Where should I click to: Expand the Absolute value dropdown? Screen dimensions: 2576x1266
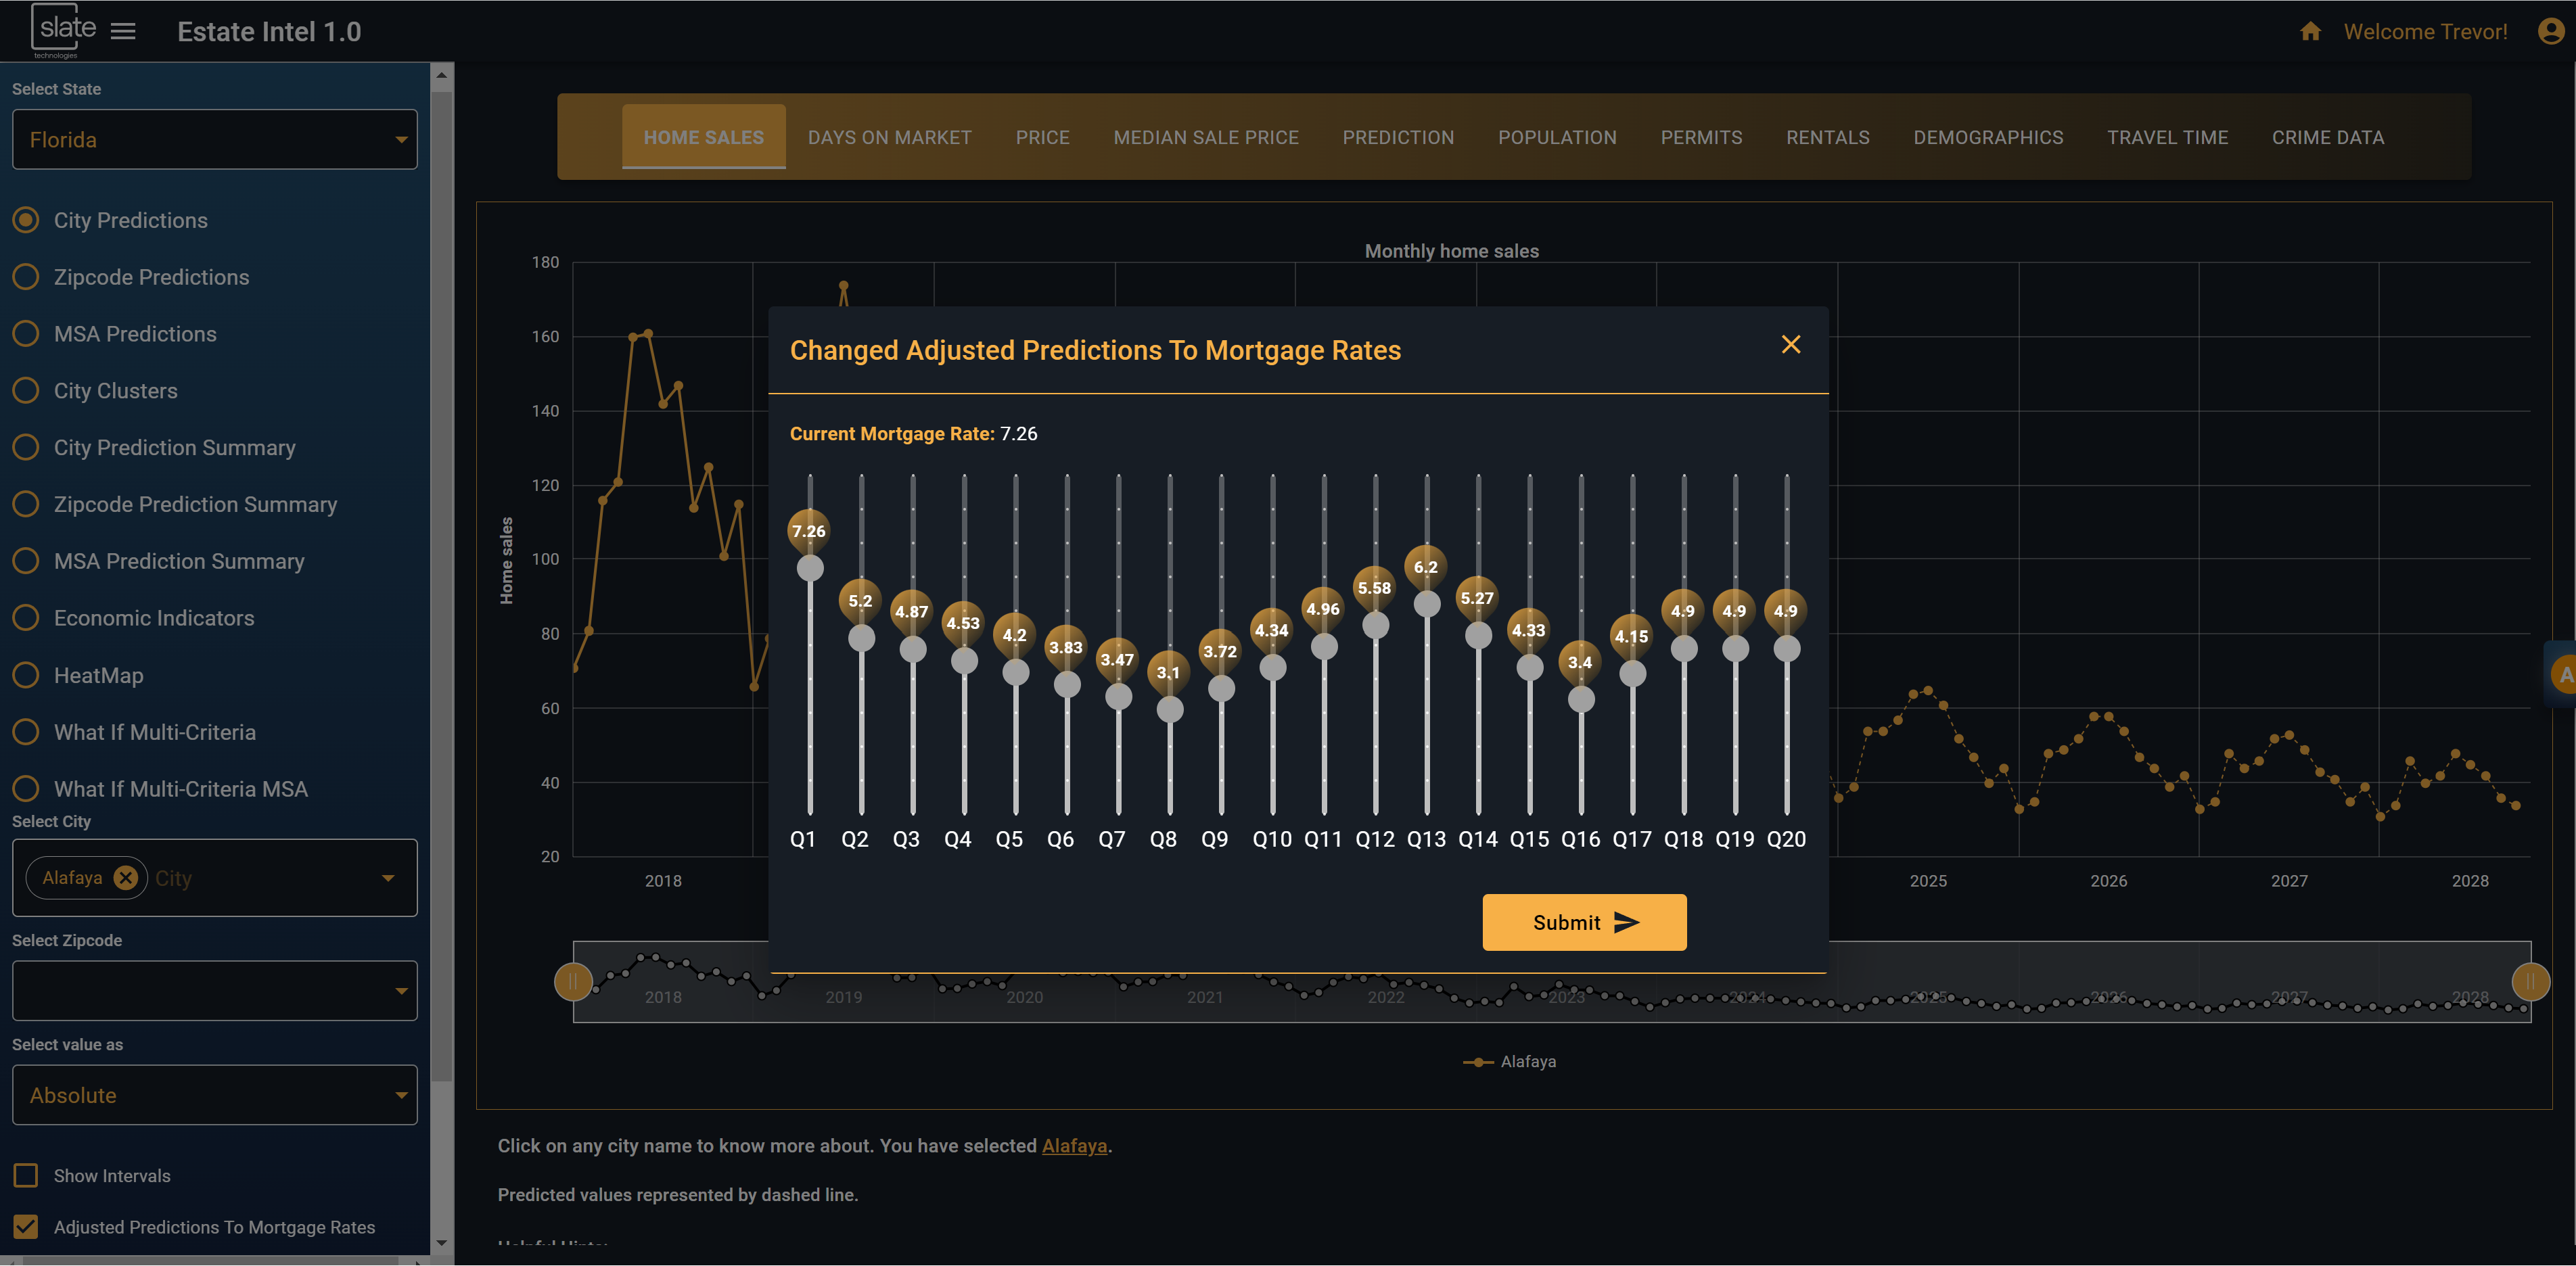click(214, 1096)
